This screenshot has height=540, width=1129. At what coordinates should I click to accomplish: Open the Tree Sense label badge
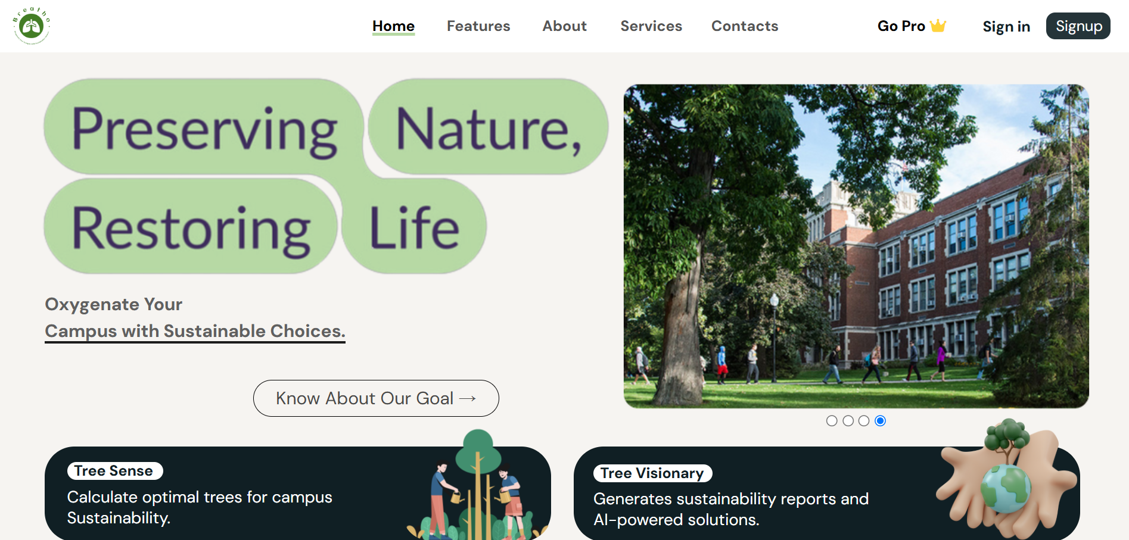coord(114,471)
